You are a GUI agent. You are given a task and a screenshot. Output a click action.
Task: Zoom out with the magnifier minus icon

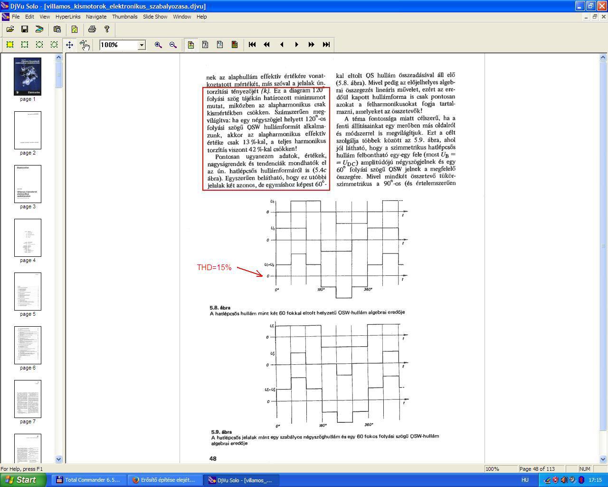(x=173, y=45)
